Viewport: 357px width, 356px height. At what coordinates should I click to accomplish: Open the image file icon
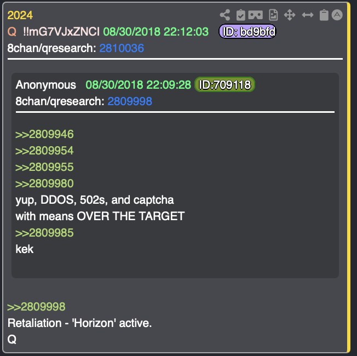point(273,15)
